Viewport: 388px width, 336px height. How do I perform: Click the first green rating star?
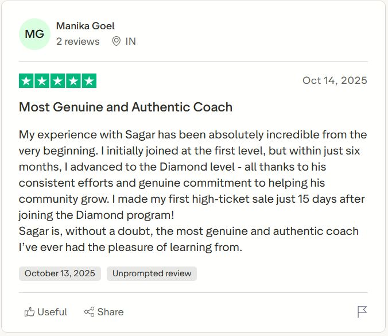(26, 81)
